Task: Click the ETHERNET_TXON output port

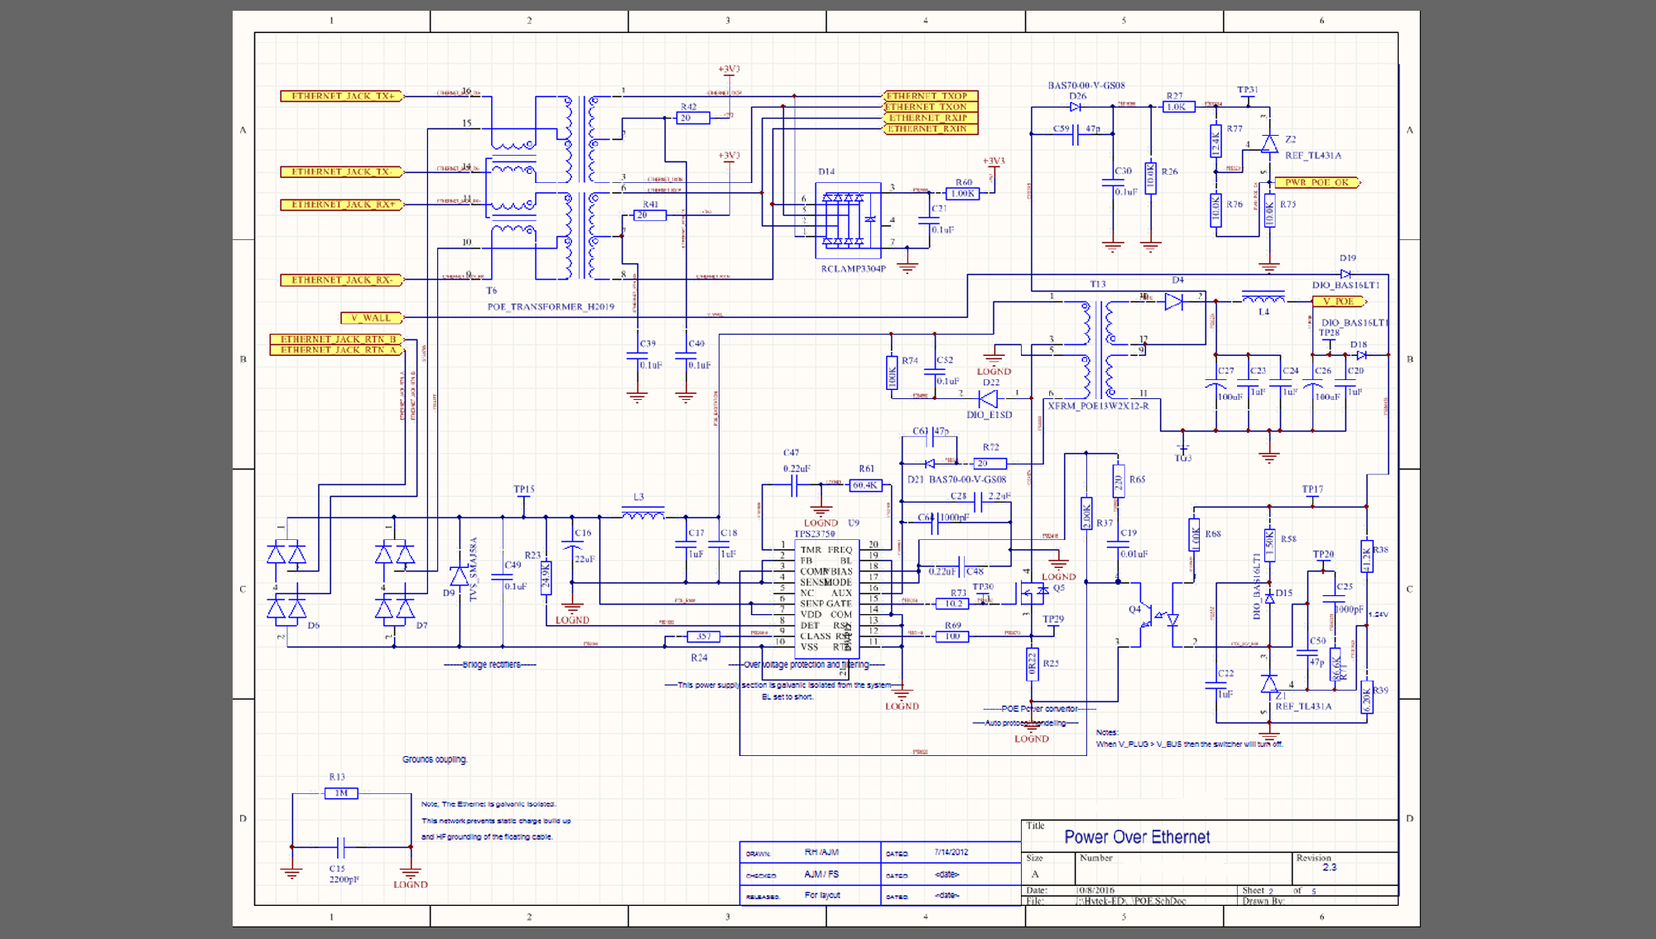Action: (931, 107)
